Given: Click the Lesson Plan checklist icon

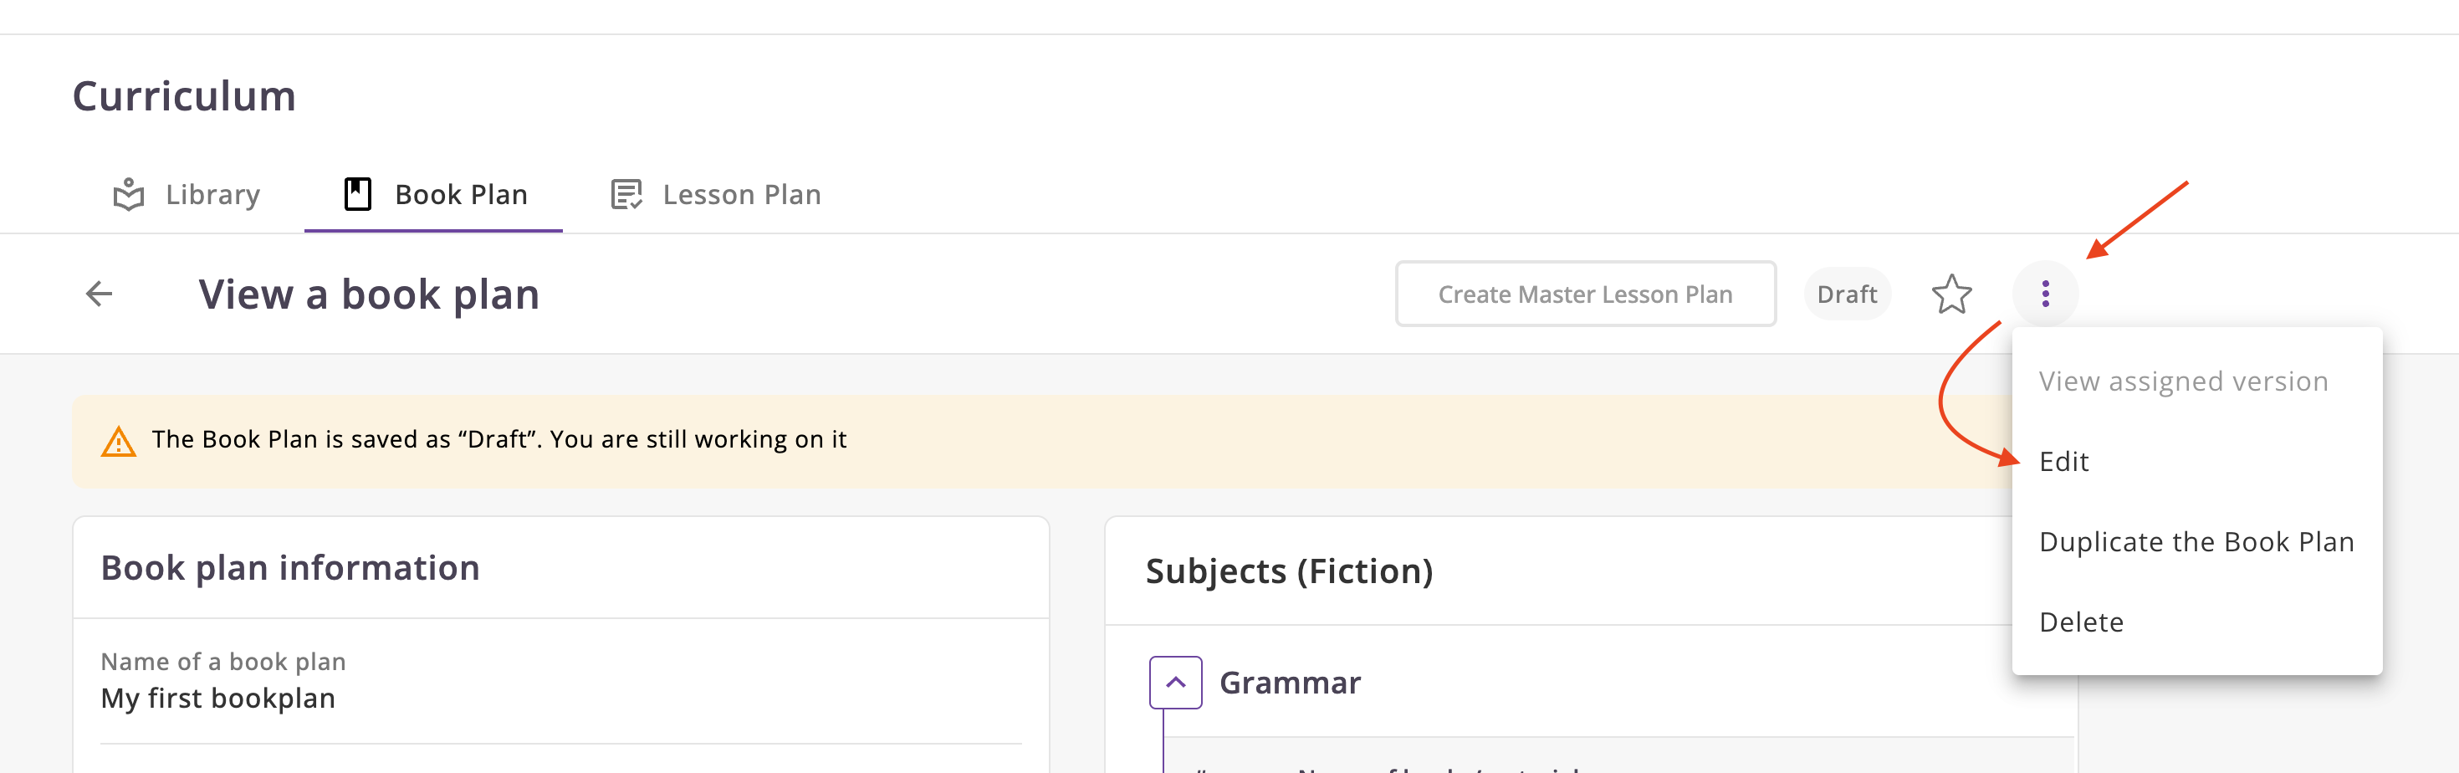Looking at the screenshot, I should click(626, 195).
